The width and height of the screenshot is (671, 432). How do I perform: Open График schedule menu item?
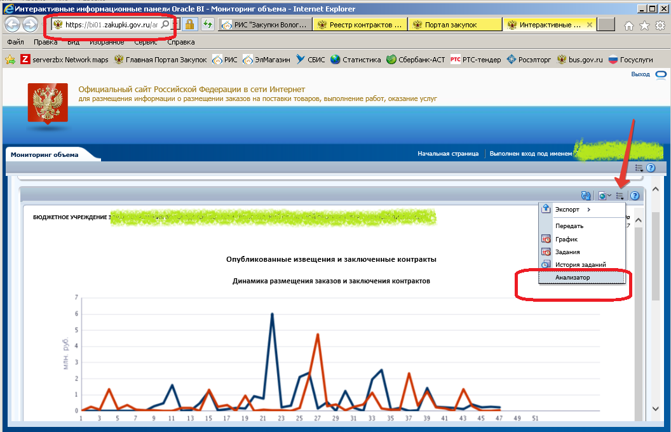coord(566,239)
